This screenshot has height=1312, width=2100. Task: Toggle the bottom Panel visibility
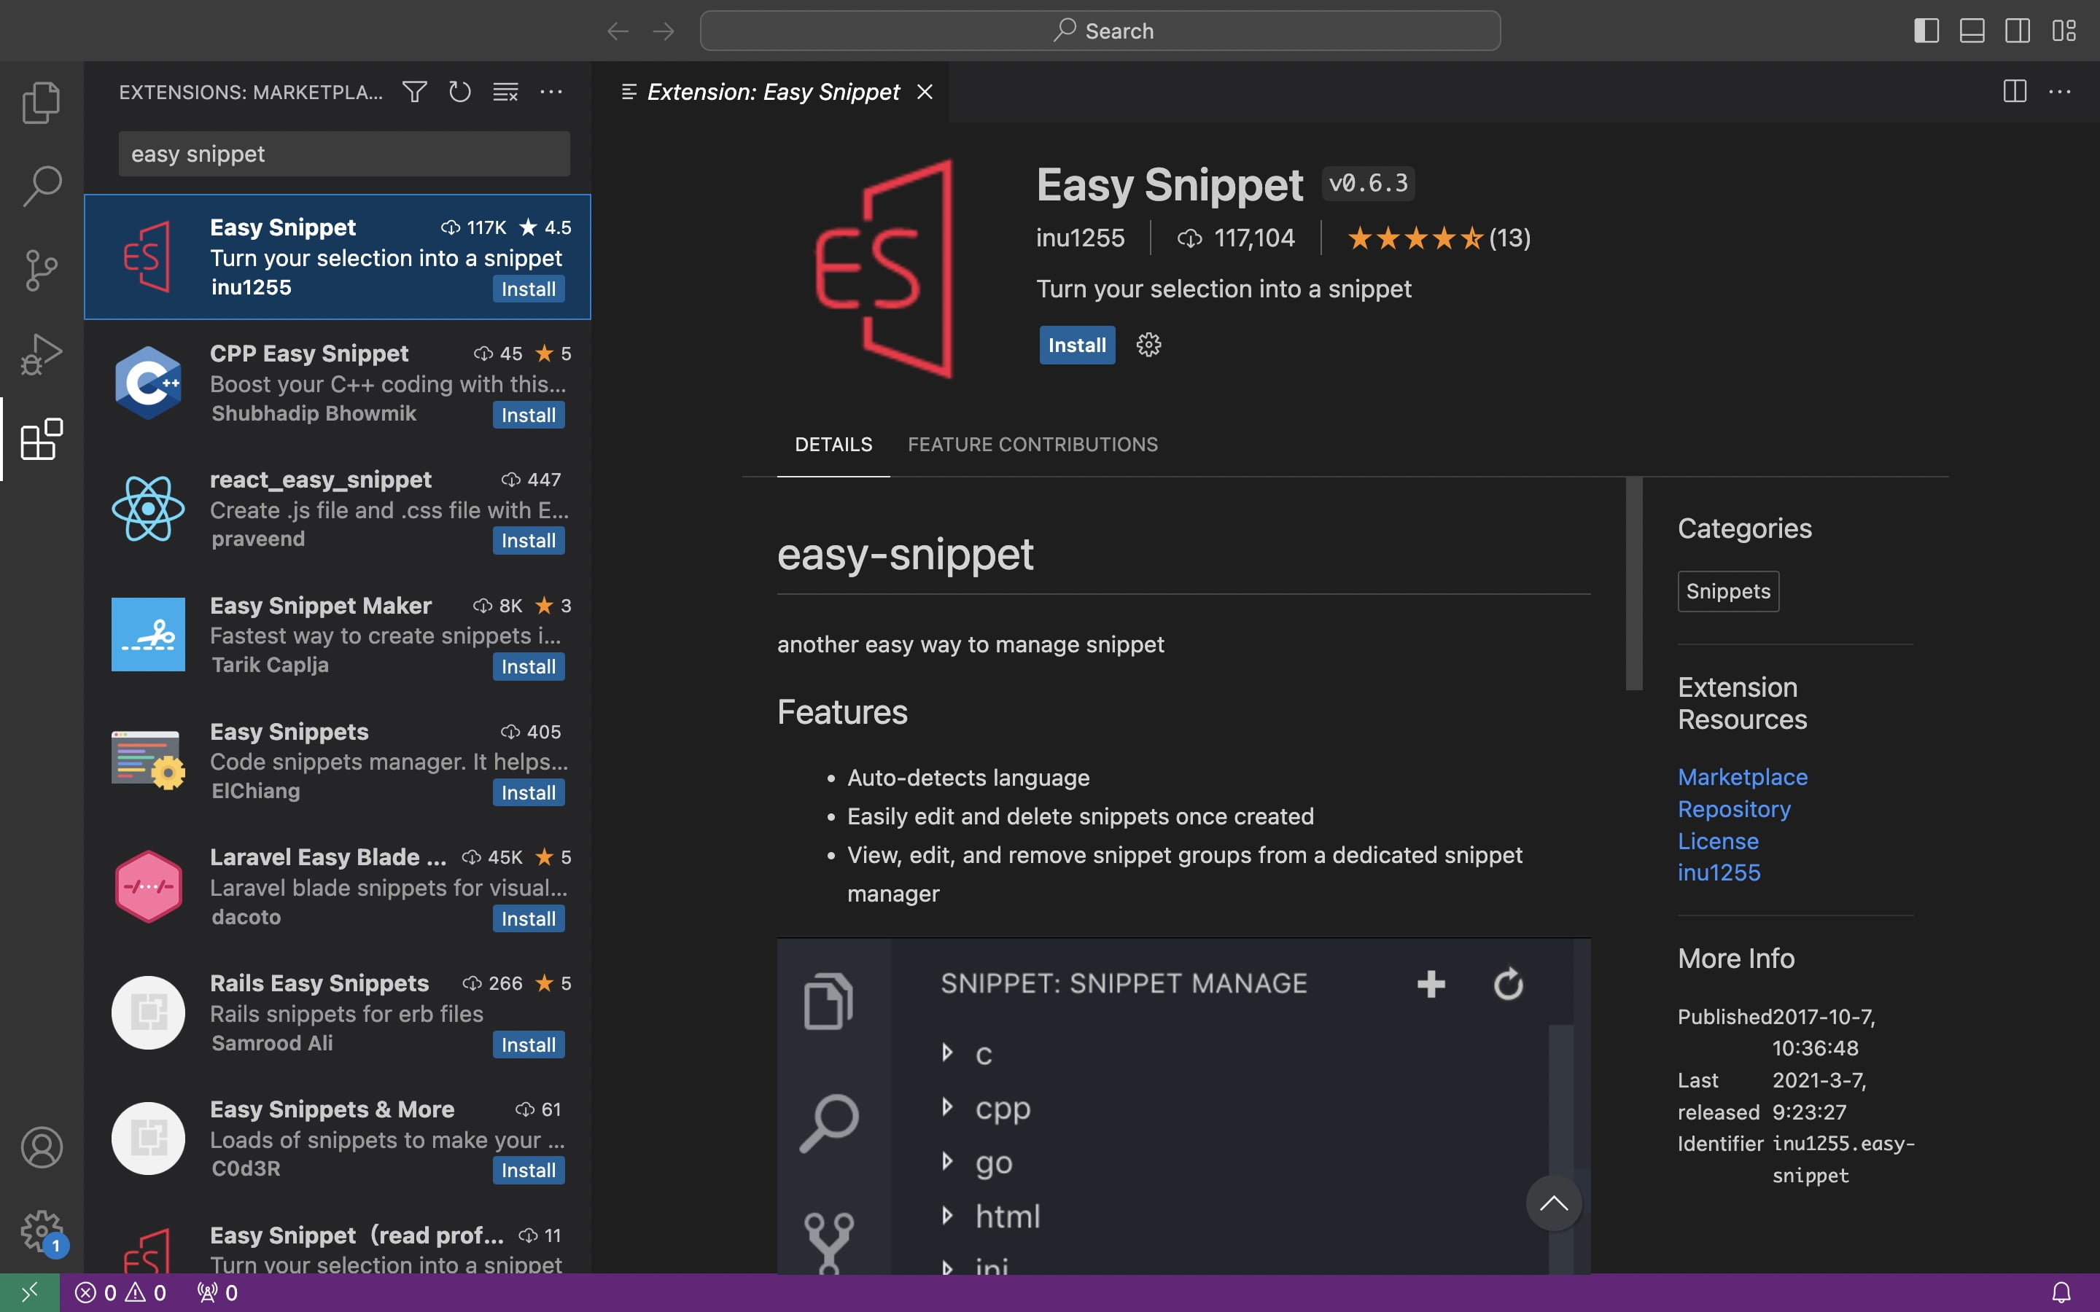pyautogui.click(x=1972, y=31)
